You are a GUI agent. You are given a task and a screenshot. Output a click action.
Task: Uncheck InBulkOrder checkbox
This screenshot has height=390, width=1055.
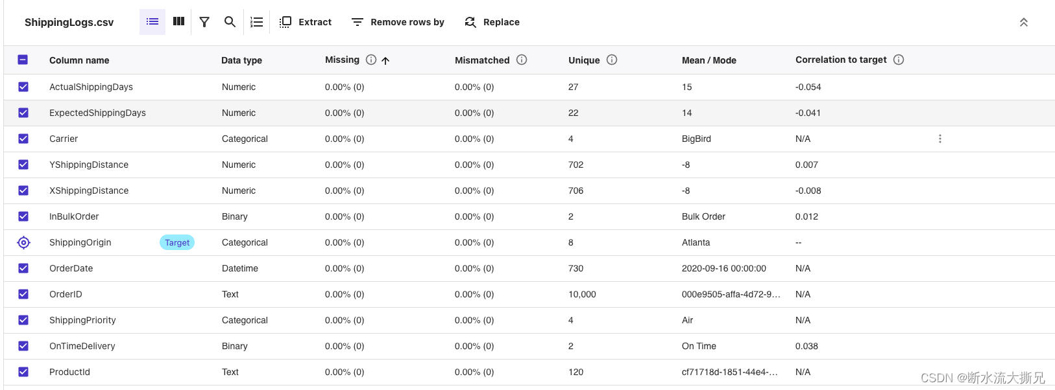[23, 216]
